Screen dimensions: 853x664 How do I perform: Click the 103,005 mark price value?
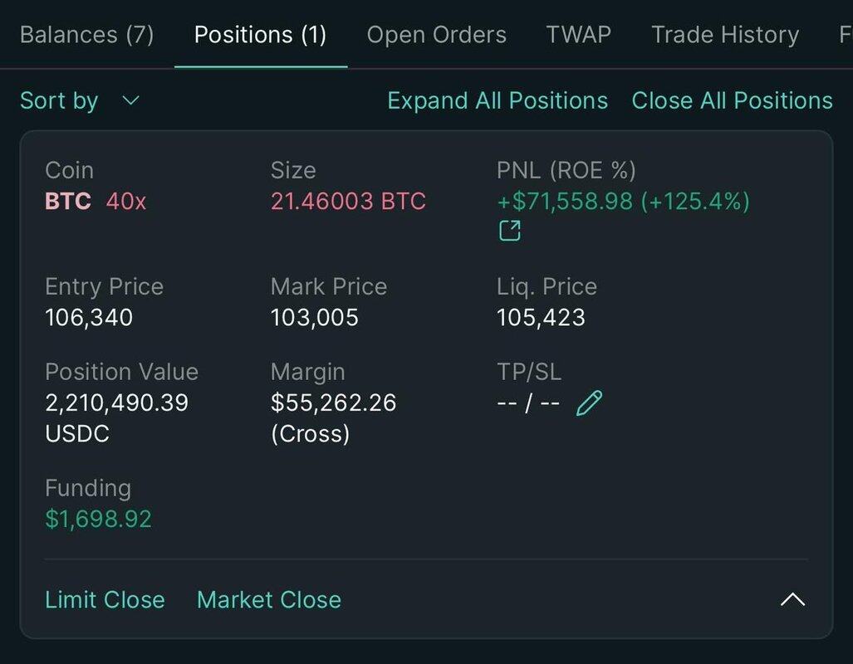pos(314,318)
